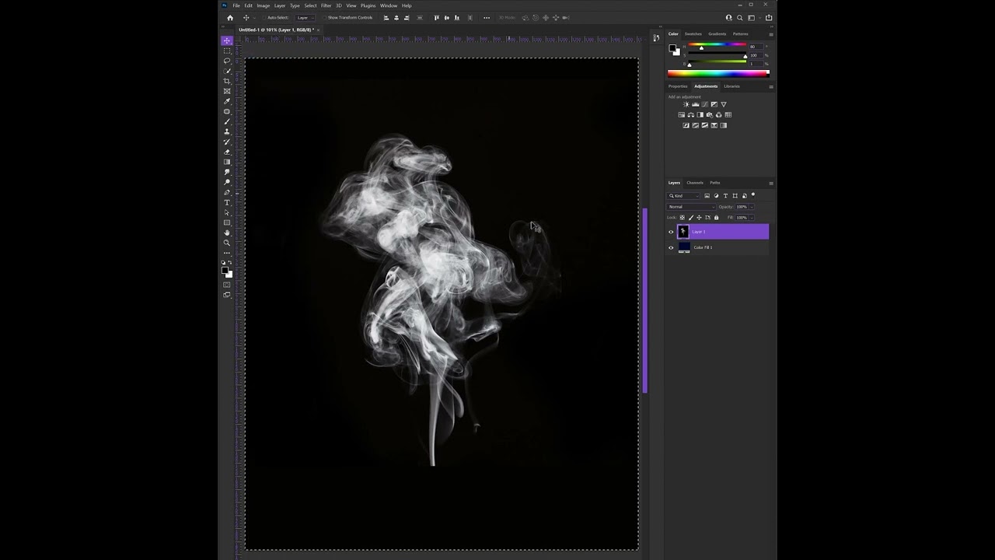This screenshot has width=995, height=560.
Task: Select the Crop tool
Action: (227, 81)
